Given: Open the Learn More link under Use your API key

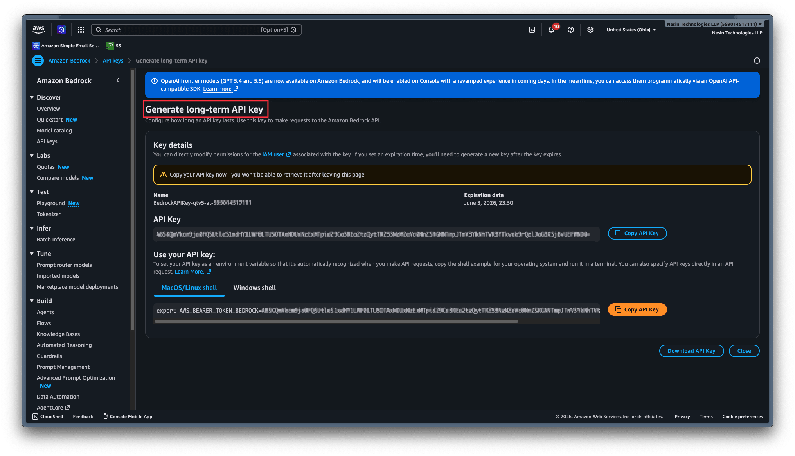Looking at the screenshot, I should click(x=193, y=272).
